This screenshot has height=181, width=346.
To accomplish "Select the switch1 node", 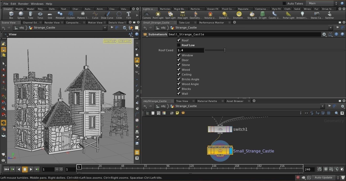I will pos(220,129).
